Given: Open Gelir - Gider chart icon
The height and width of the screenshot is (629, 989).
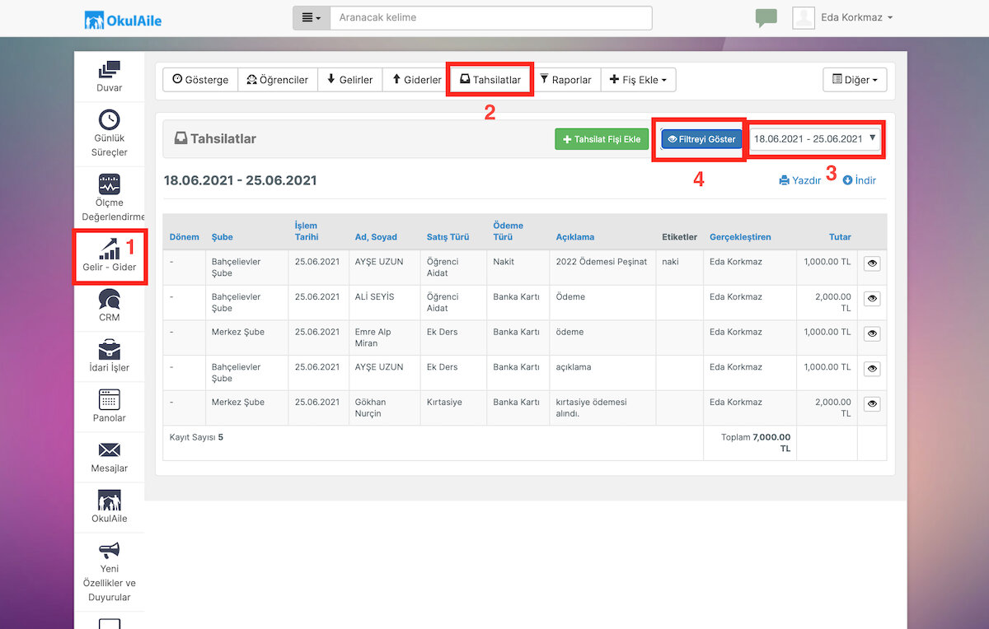Looking at the screenshot, I should click(x=108, y=248).
